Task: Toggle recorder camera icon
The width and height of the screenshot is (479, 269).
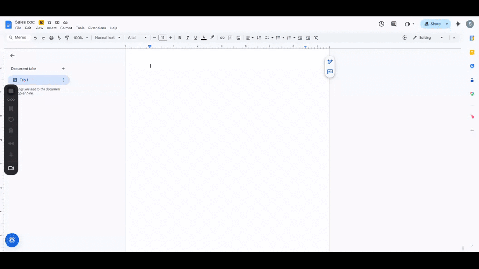Action: (x=11, y=168)
